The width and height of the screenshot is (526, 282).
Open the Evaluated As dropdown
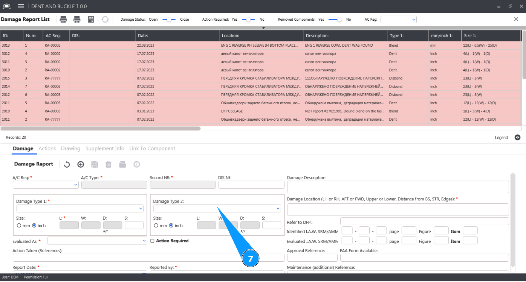pos(97,240)
